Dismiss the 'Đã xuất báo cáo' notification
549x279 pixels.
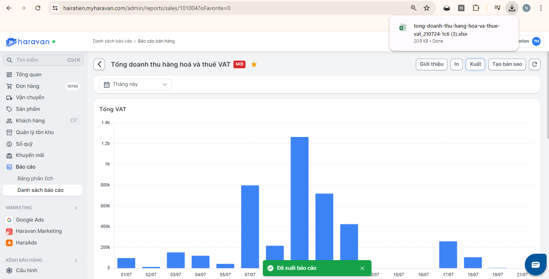pos(362,268)
